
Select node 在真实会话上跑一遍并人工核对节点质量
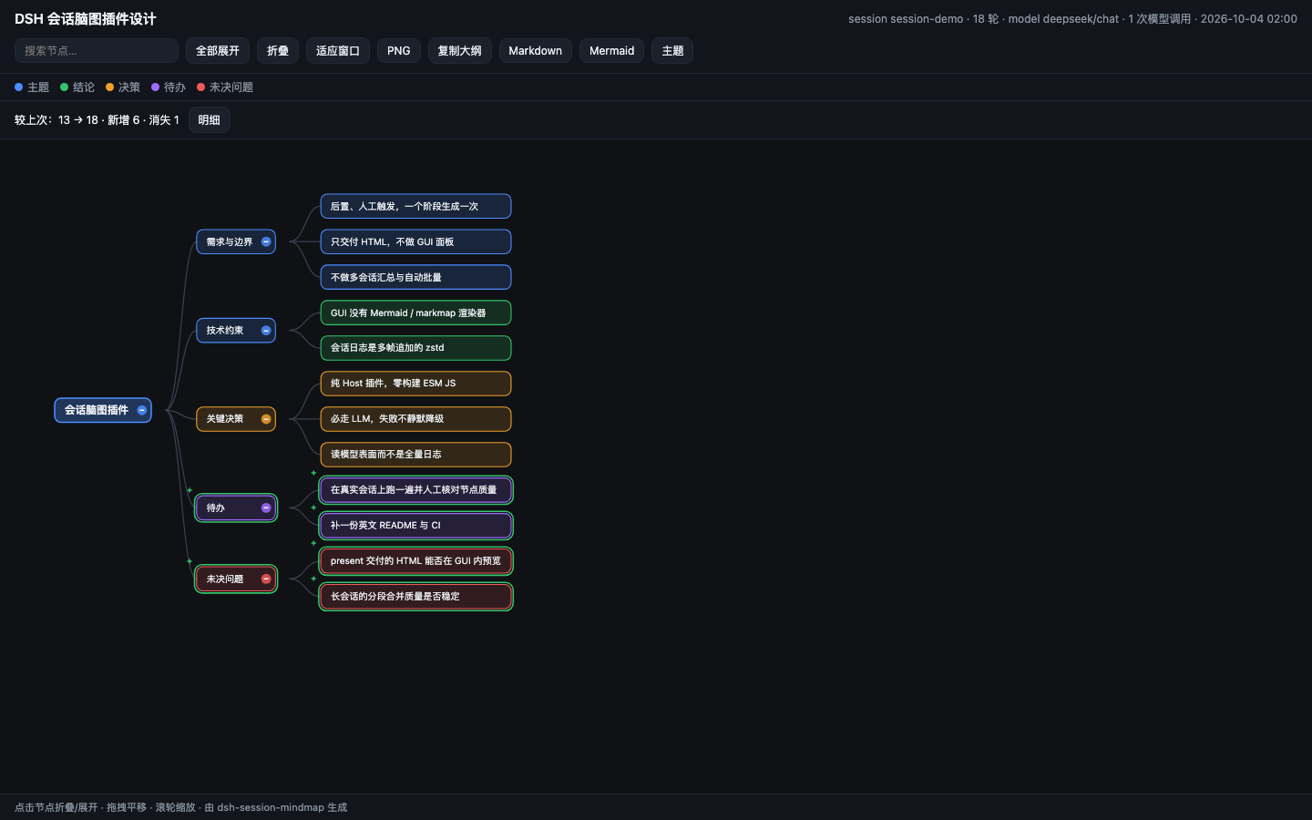(x=415, y=490)
